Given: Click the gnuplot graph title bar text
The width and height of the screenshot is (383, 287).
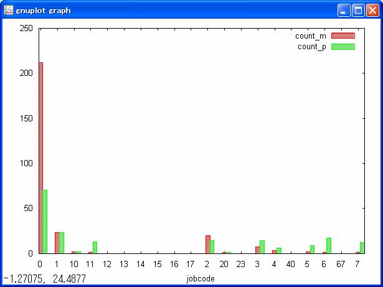Looking at the screenshot, I should pos(44,11).
